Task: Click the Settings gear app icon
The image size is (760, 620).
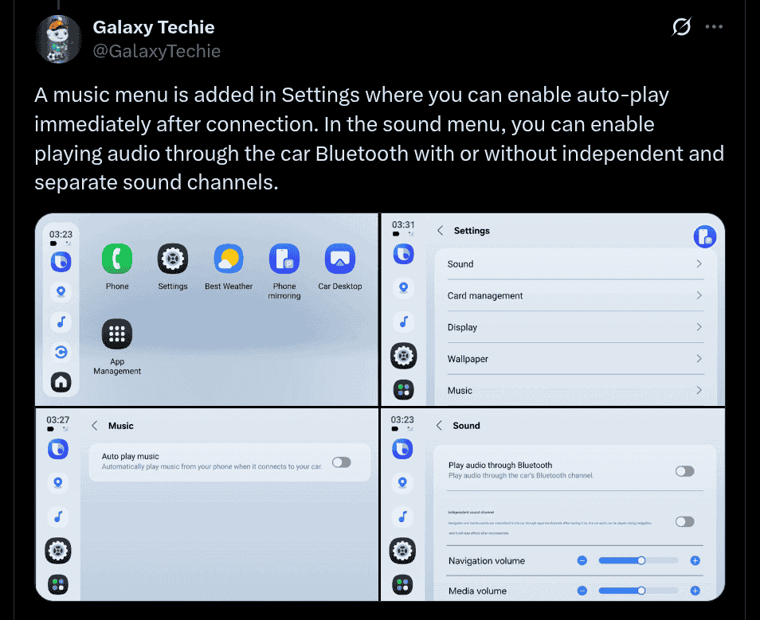Action: pyautogui.click(x=173, y=259)
